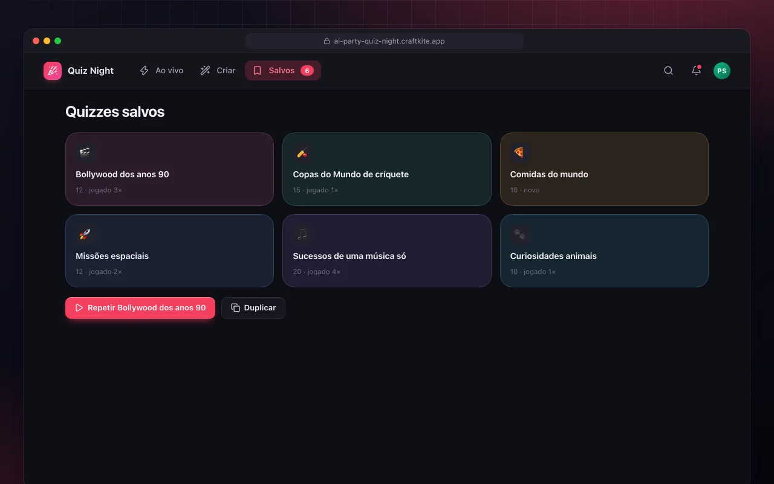
Task: Click the '10 · novo' text
Action: point(525,190)
